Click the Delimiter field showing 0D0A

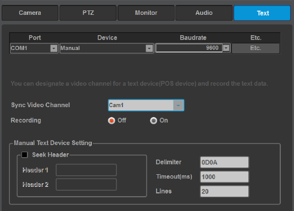click(224, 162)
